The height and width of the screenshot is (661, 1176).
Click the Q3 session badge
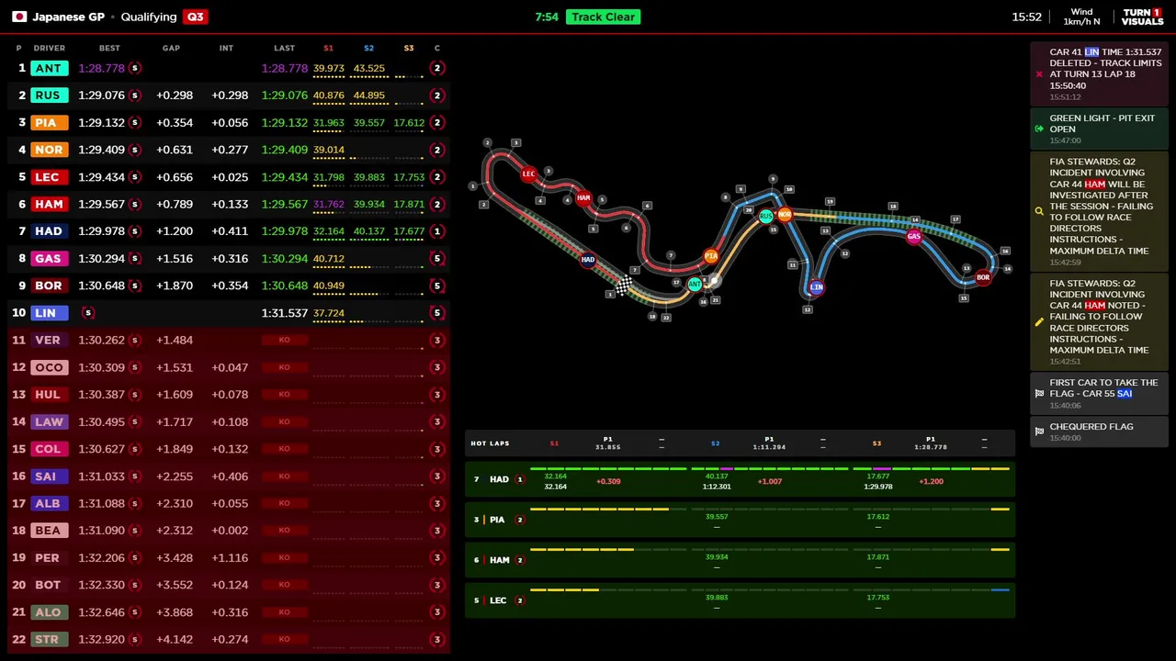195,17
